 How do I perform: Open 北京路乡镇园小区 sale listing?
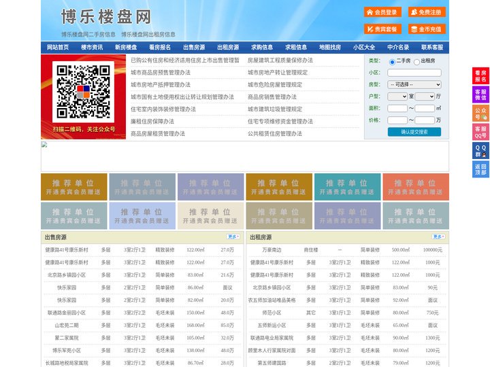[67, 275]
